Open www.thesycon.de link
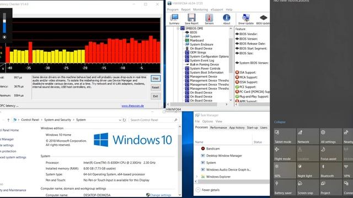 pyautogui.click(x=132, y=106)
